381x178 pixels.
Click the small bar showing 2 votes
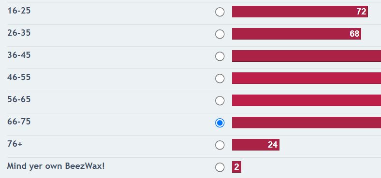pos(236,167)
